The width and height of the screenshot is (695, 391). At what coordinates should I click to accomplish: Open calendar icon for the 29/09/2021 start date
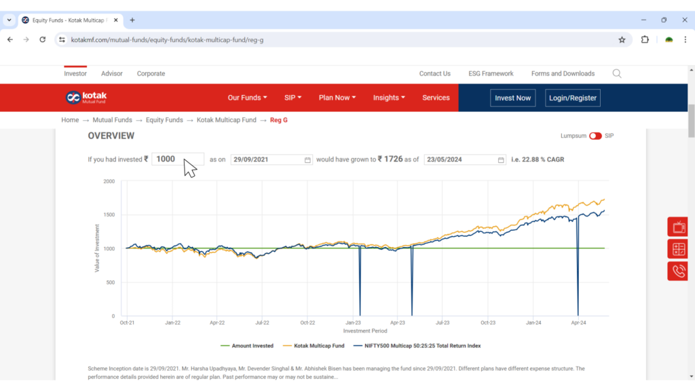click(x=307, y=160)
